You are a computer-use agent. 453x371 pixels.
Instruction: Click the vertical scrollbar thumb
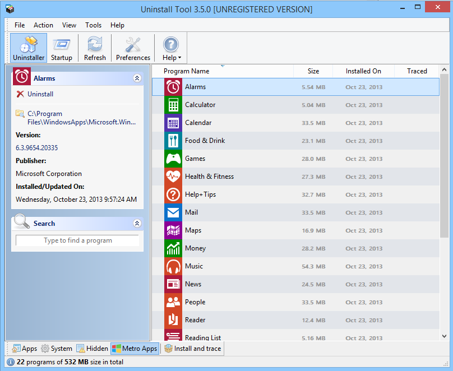(x=445, y=156)
